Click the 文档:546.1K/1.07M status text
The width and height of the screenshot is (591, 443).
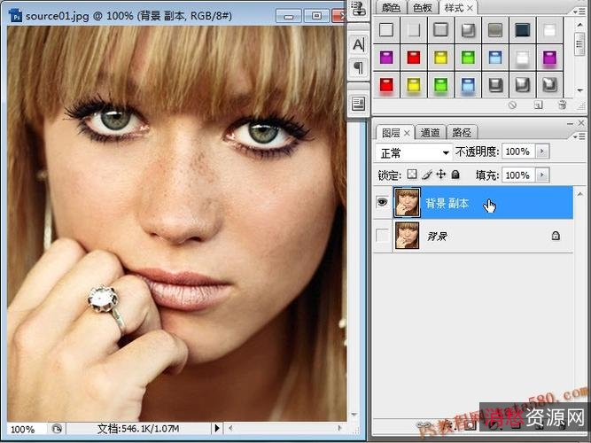coord(138,428)
